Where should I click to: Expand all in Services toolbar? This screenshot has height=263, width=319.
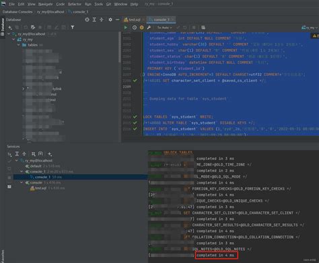tap(17, 154)
